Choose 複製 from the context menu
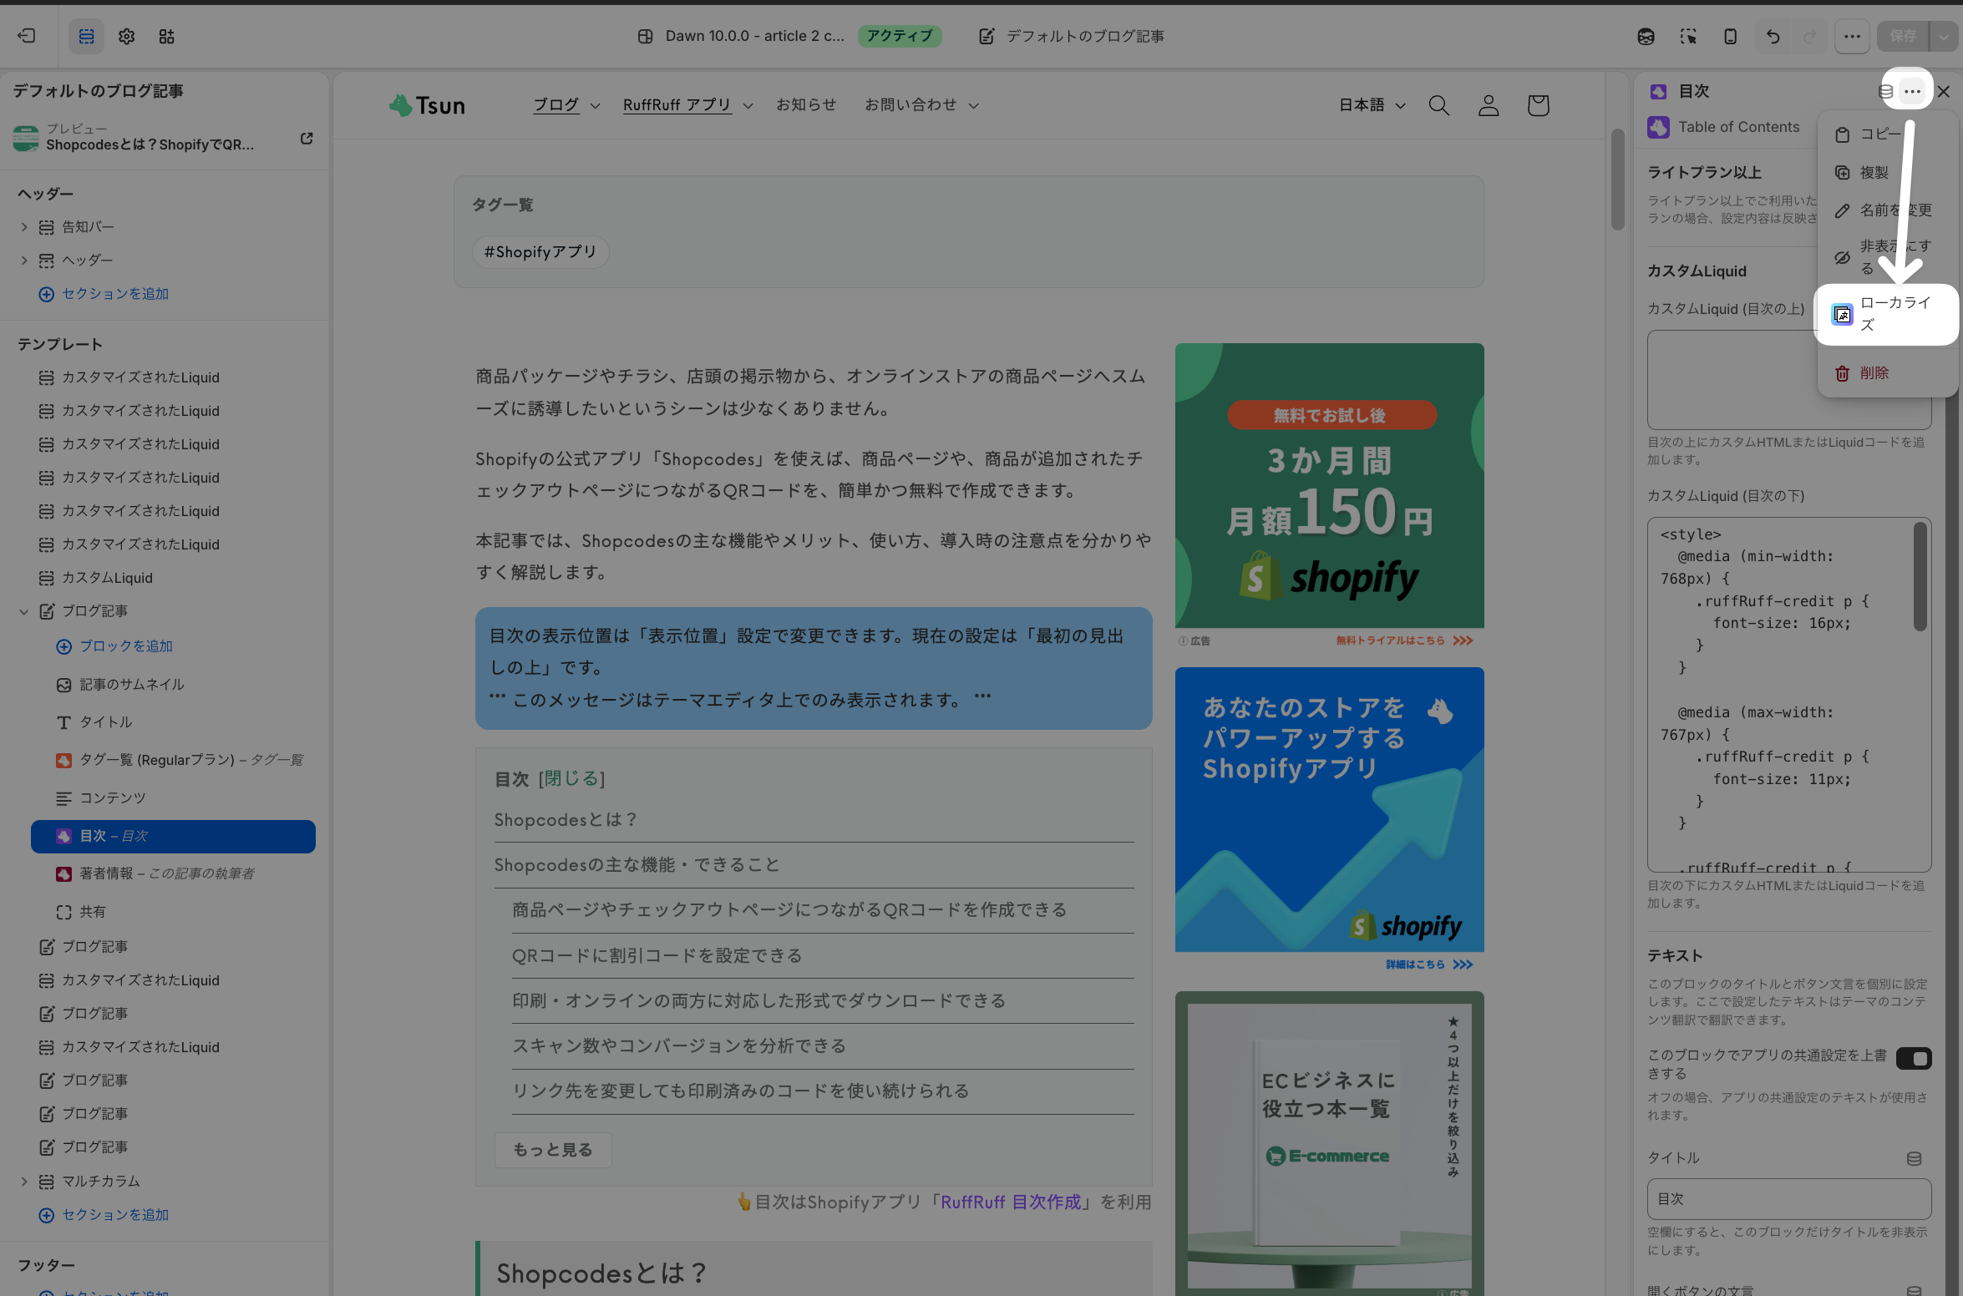The width and height of the screenshot is (1963, 1296). click(x=1887, y=172)
